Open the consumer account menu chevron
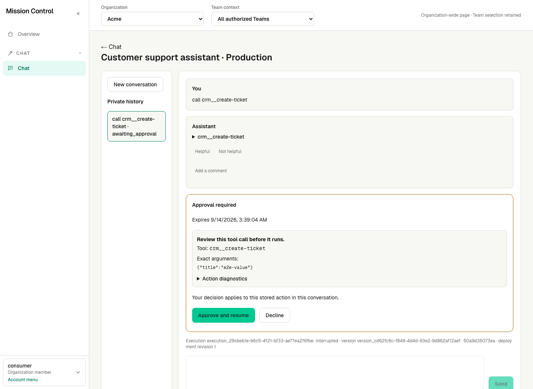The height and width of the screenshot is (389, 533). coord(78,372)
